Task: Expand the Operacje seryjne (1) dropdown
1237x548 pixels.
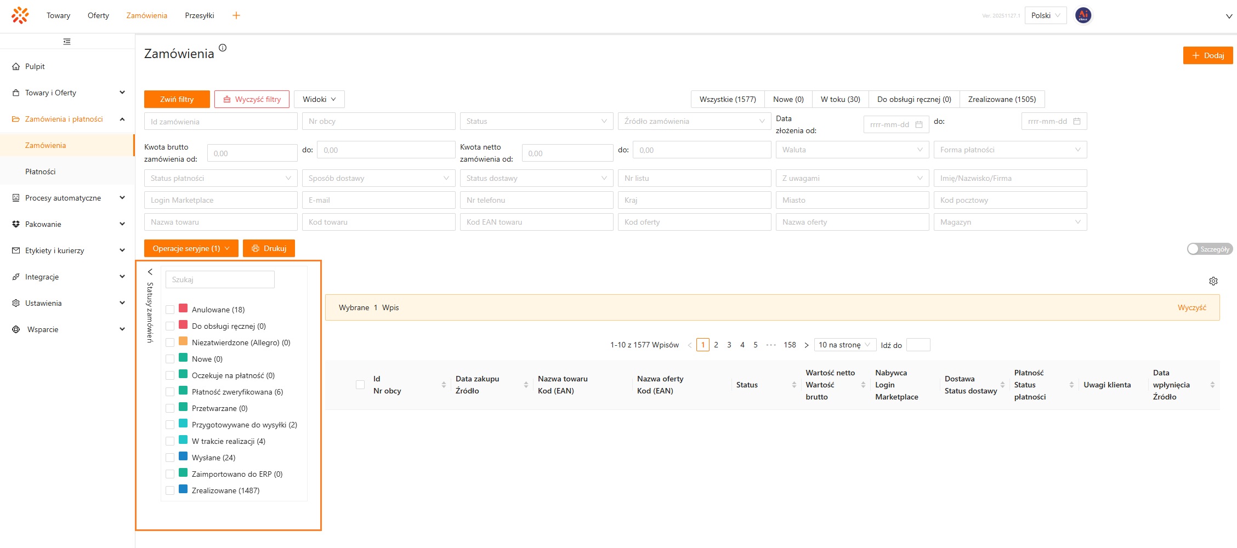Action: click(x=191, y=248)
